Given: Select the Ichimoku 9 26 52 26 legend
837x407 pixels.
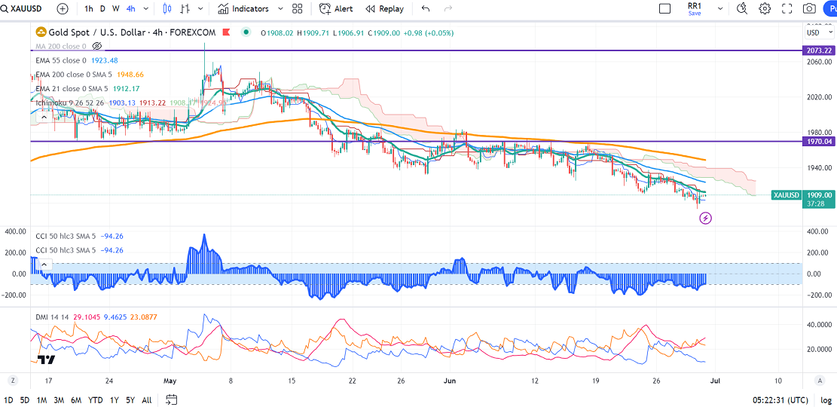Looking at the screenshot, I should (x=70, y=102).
